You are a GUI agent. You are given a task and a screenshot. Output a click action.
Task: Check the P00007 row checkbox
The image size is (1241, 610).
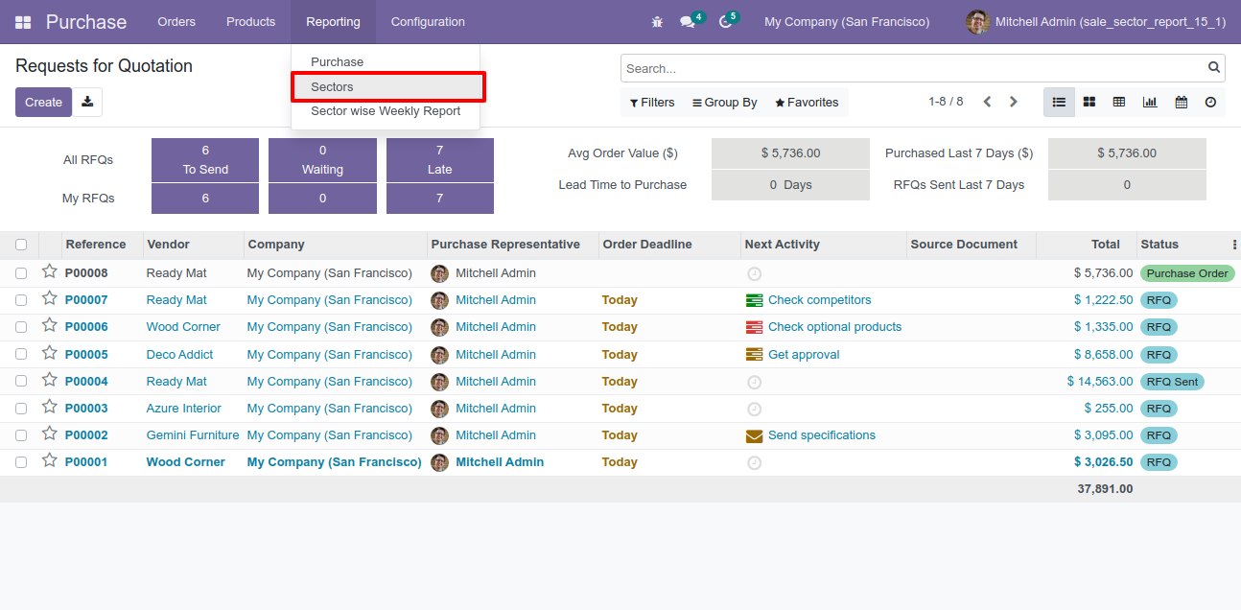pos(21,300)
